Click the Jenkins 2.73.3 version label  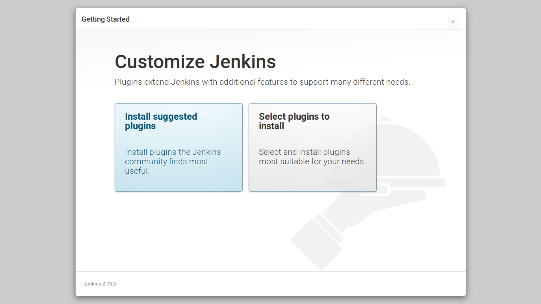click(99, 284)
